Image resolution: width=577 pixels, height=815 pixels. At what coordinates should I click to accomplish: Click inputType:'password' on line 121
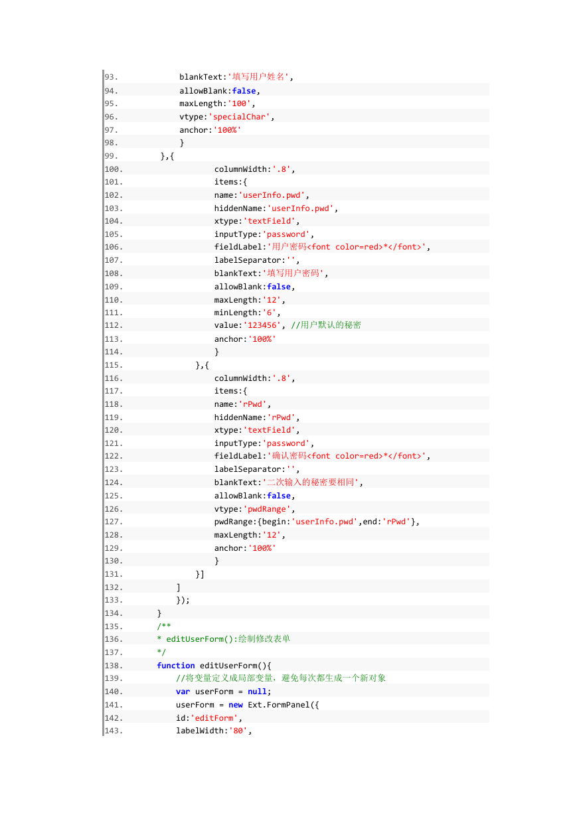[264, 443]
